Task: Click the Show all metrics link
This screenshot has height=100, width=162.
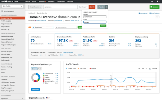Action: [x=68, y=52]
